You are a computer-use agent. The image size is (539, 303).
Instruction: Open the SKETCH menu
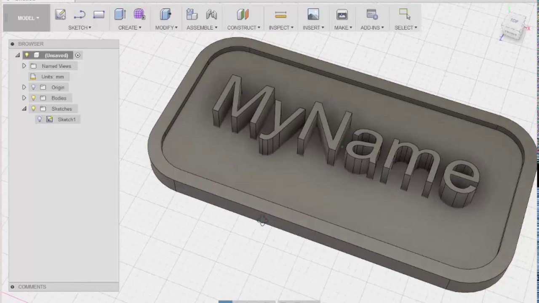tap(80, 27)
